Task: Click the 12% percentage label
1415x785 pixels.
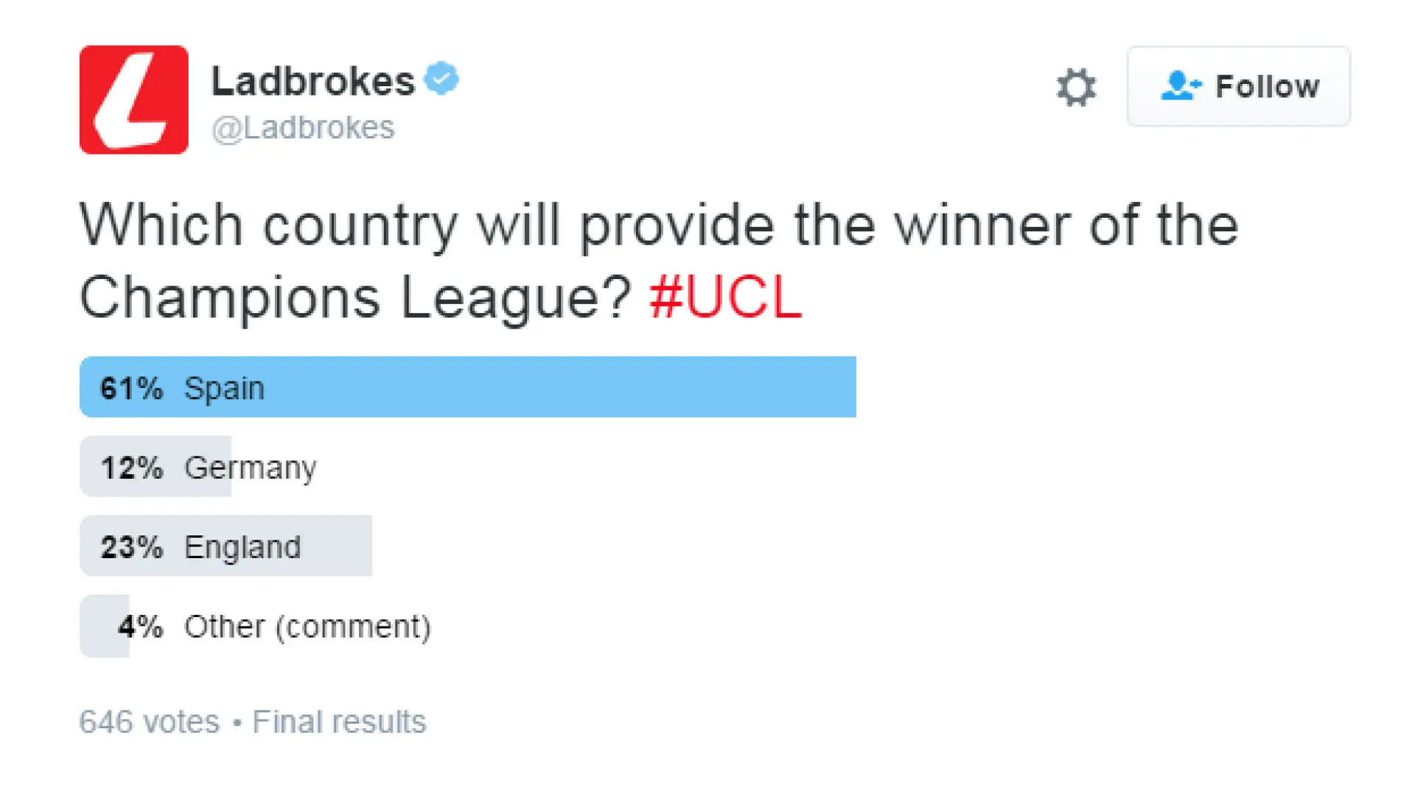Action: click(131, 468)
